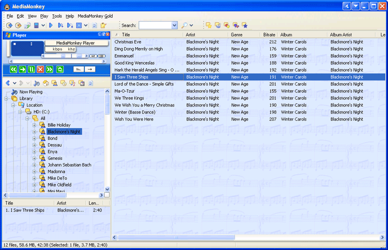Screen dimensions: 388x250
Task: Click the document properties toolbar icon
Action: tap(94, 25)
